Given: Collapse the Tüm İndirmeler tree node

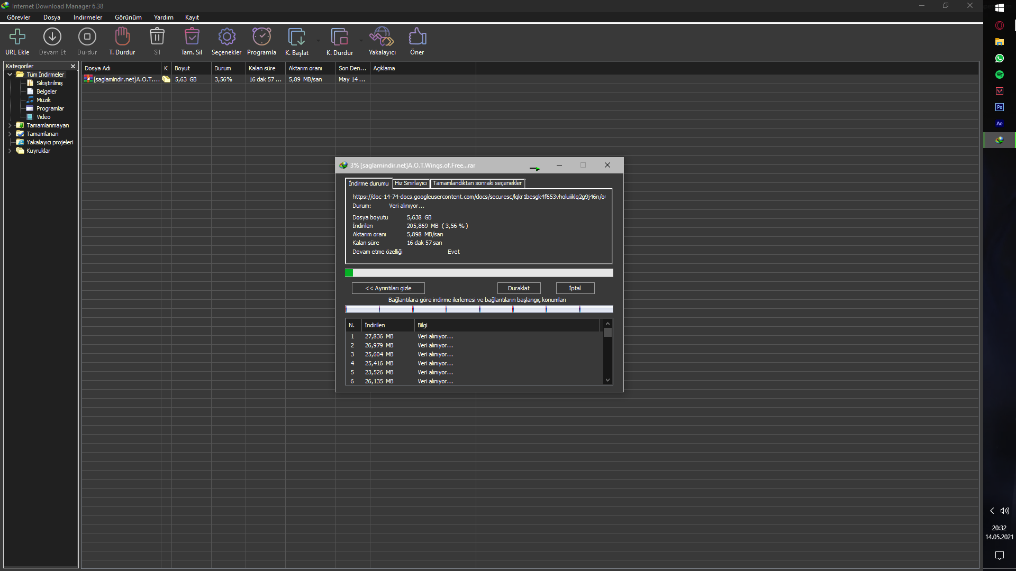Looking at the screenshot, I should (x=10, y=75).
